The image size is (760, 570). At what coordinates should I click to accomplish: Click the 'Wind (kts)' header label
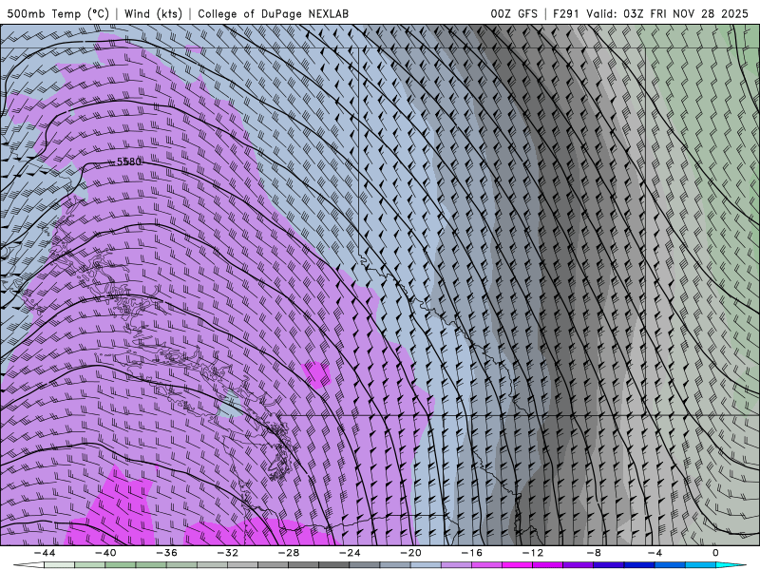[x=154, y=14]
